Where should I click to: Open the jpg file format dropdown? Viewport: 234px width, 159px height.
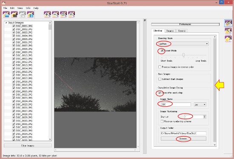coord(200,105)
